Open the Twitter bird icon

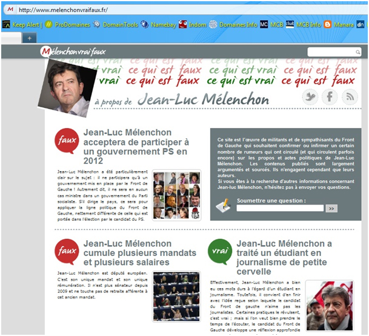(310, 97)
